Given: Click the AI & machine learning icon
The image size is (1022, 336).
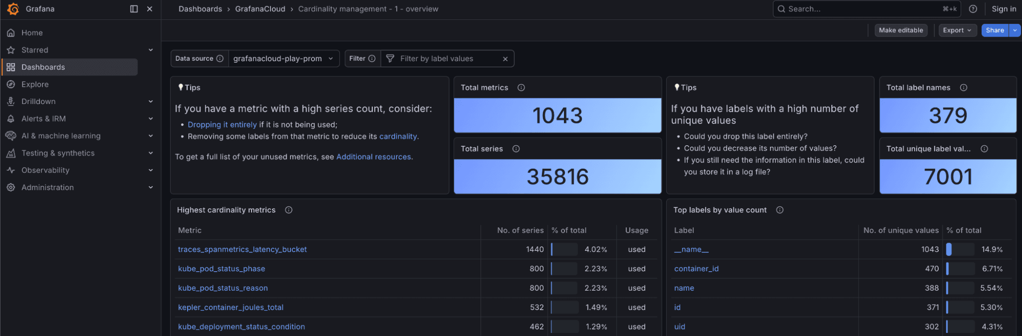Looking at the screenshot, I should pos(11,136).
